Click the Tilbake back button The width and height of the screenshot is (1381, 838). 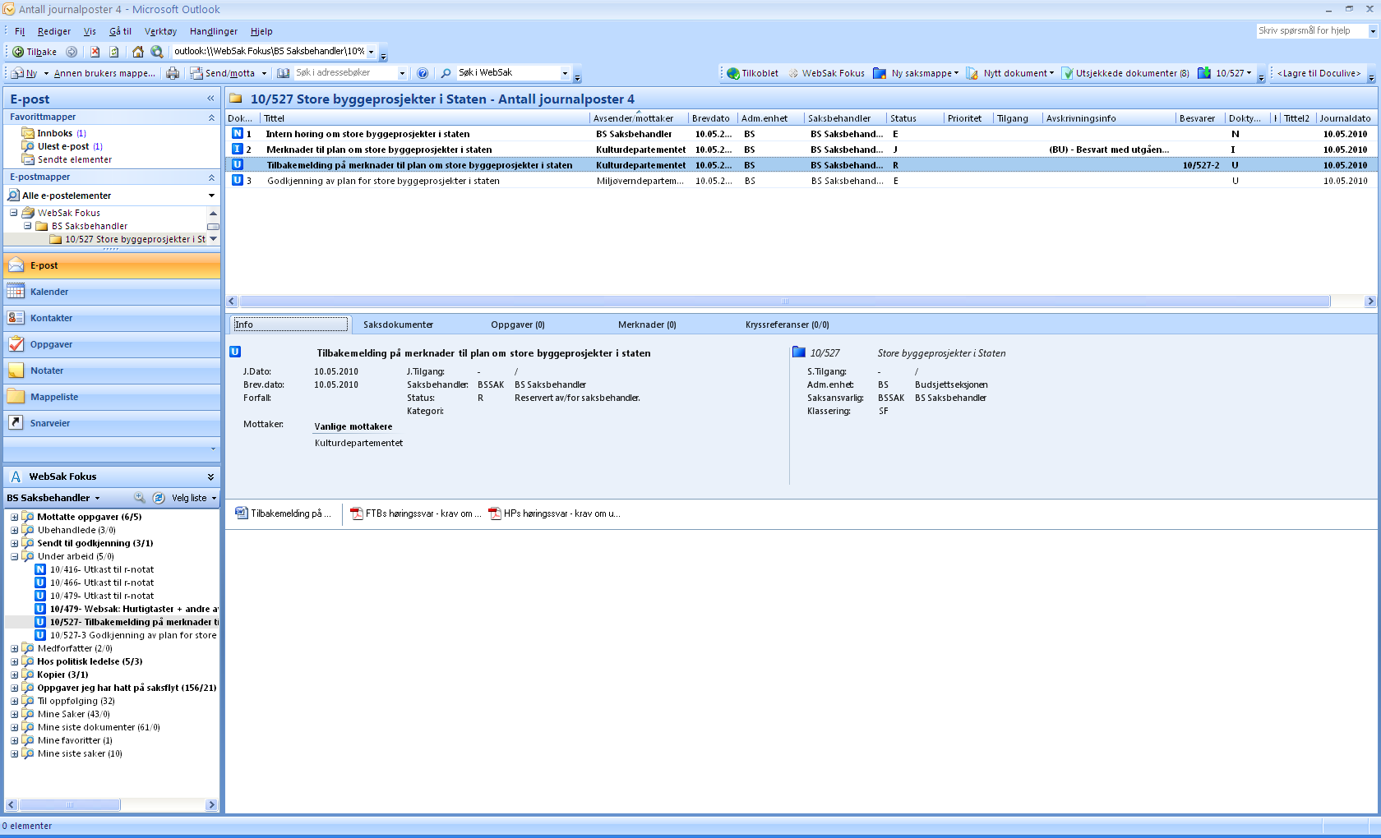(x=35, y=52)
